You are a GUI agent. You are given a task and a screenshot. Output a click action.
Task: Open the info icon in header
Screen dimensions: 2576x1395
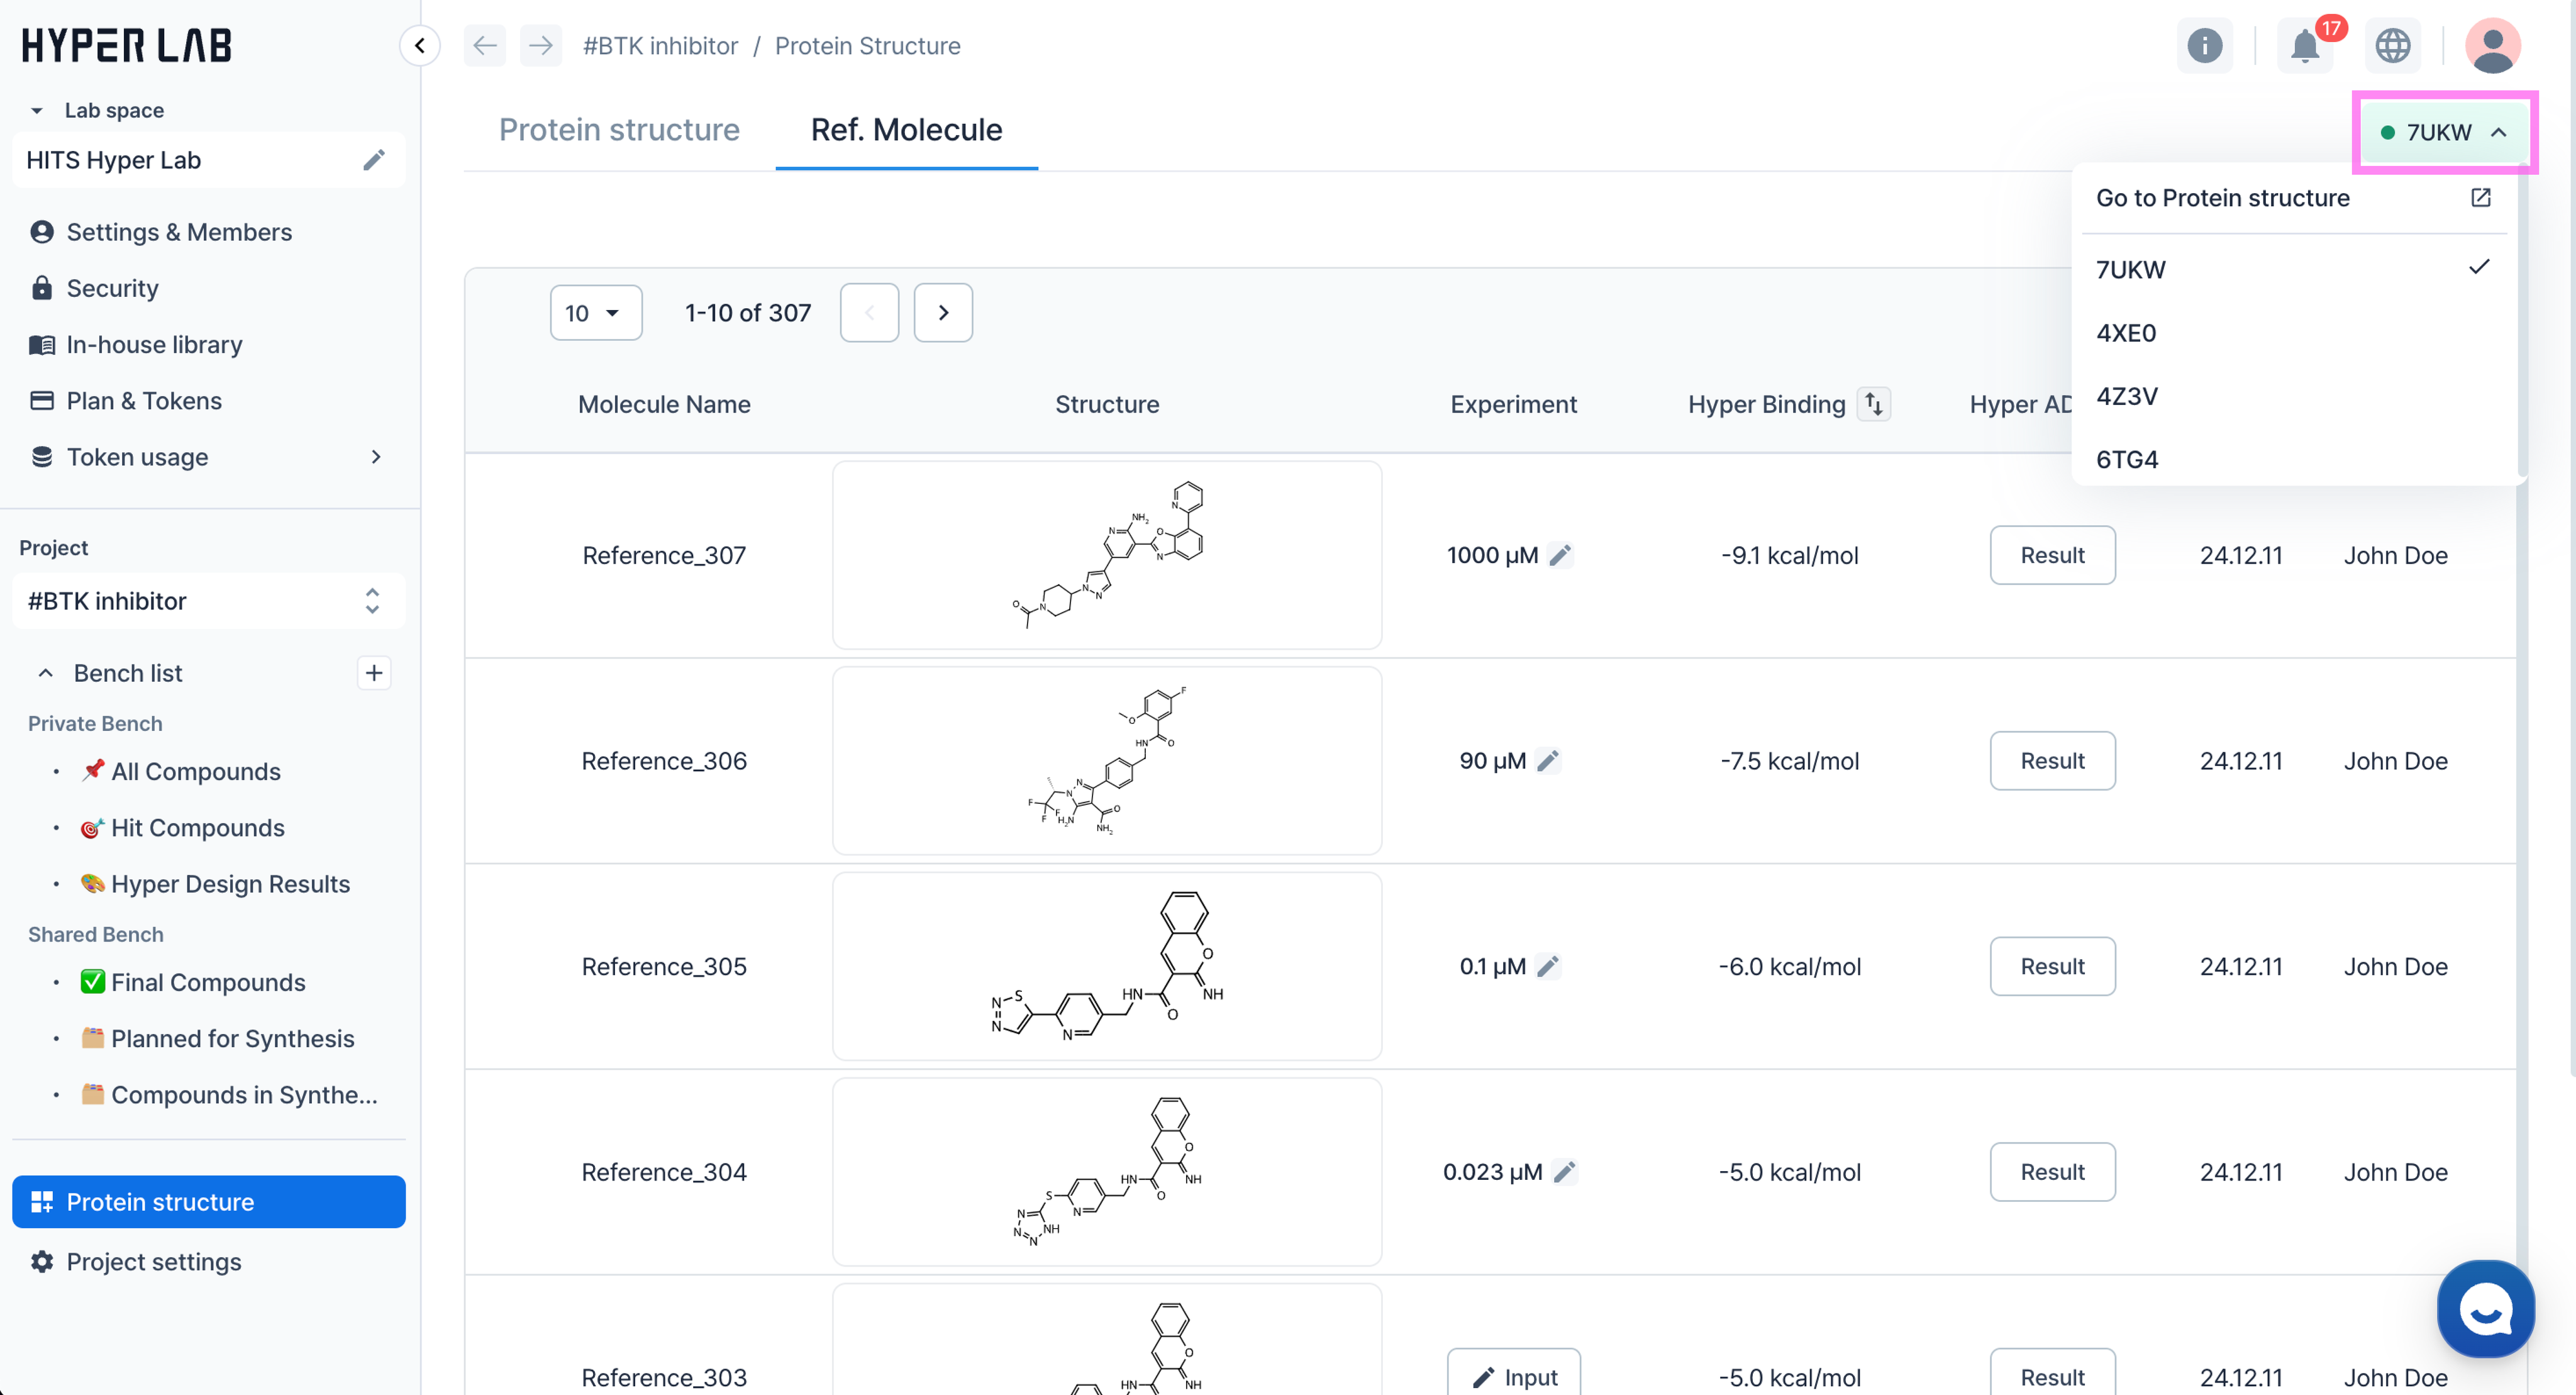pos(2204,46)
